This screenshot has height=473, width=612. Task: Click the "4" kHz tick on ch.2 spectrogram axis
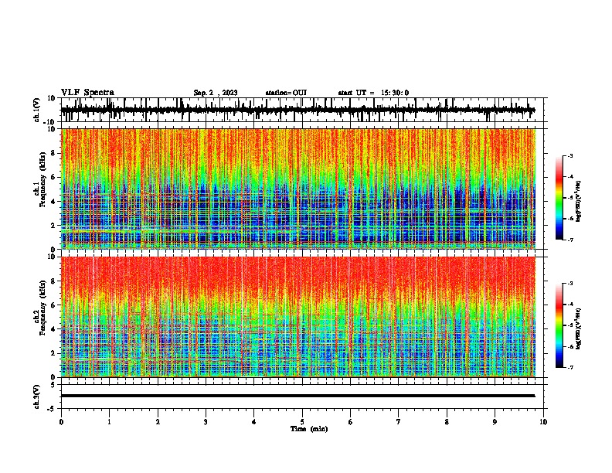coord(54,329)
